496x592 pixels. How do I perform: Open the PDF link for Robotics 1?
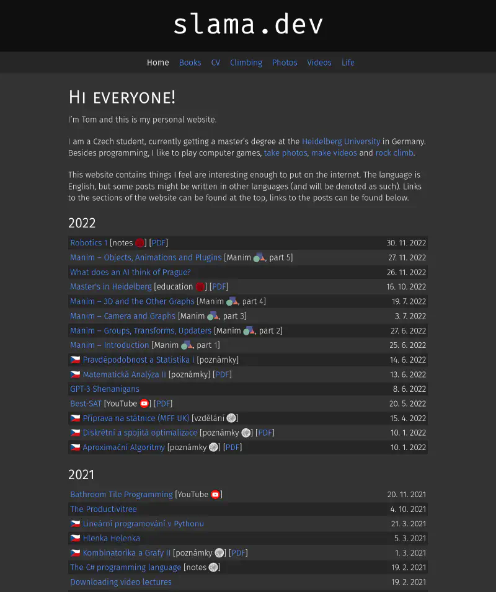click(x=159, y=243)
